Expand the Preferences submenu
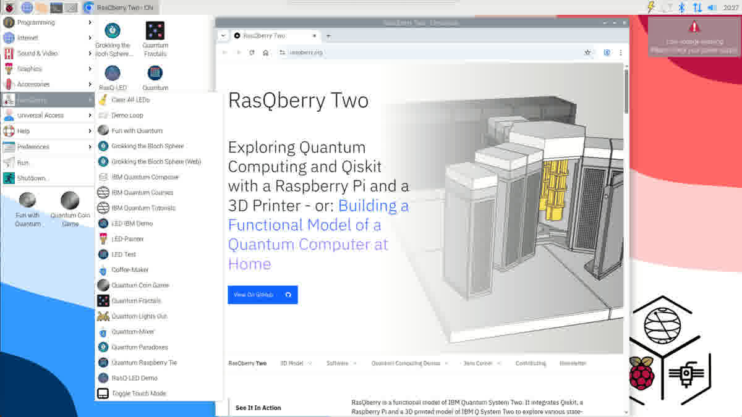 [48, 147]
